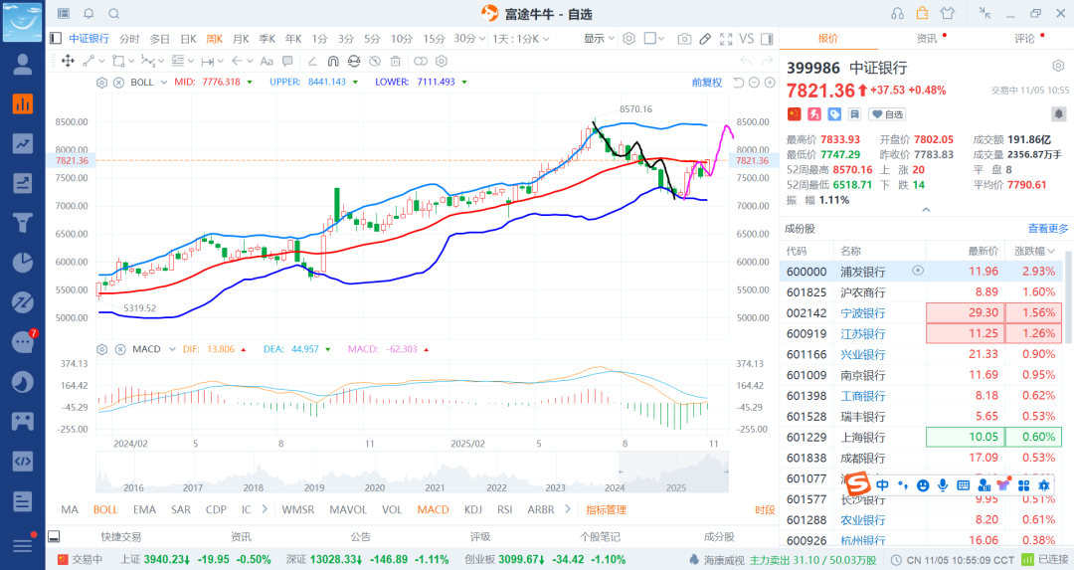The width and height of the screenshot is (1074, 570).
Task: Toggle the chart layout square checkbox
Action: tap(650, 39)
